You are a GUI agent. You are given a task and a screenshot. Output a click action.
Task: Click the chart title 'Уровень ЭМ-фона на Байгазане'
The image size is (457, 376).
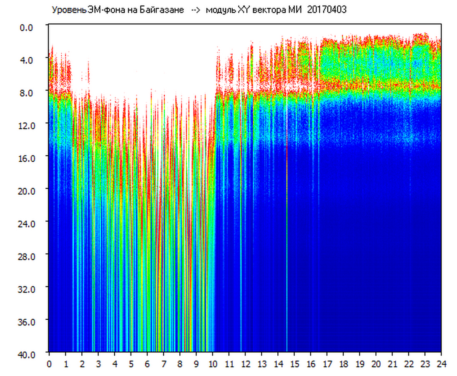pyautogui.click(x=118, y=10)
